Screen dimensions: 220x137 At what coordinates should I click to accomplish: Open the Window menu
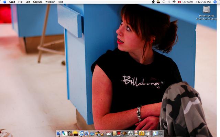click(x=50, y=2)
